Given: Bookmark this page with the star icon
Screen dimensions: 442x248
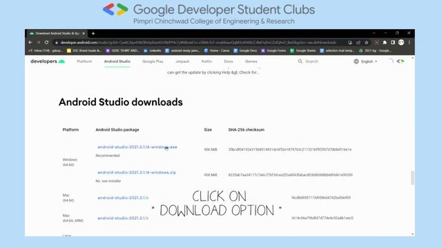Looking at the screenshot, I should (367, 43).
